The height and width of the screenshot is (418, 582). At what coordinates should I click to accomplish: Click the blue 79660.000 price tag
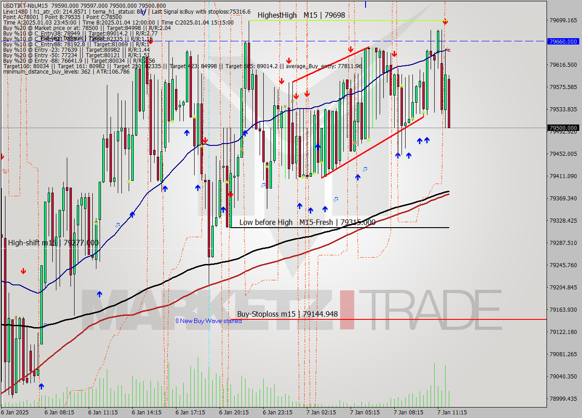[564, 41]
